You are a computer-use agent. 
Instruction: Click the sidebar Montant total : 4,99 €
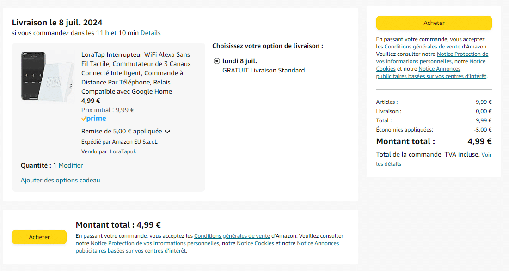tap(434, 141)
